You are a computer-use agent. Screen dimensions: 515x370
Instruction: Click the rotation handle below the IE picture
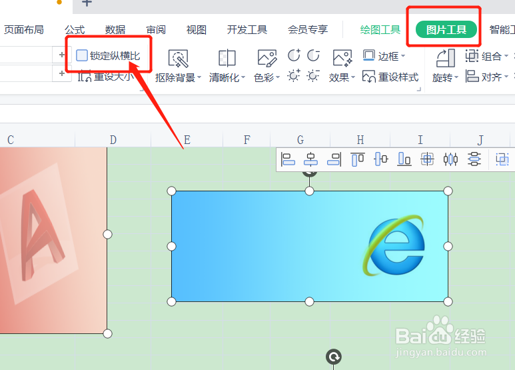coord(334,357)
